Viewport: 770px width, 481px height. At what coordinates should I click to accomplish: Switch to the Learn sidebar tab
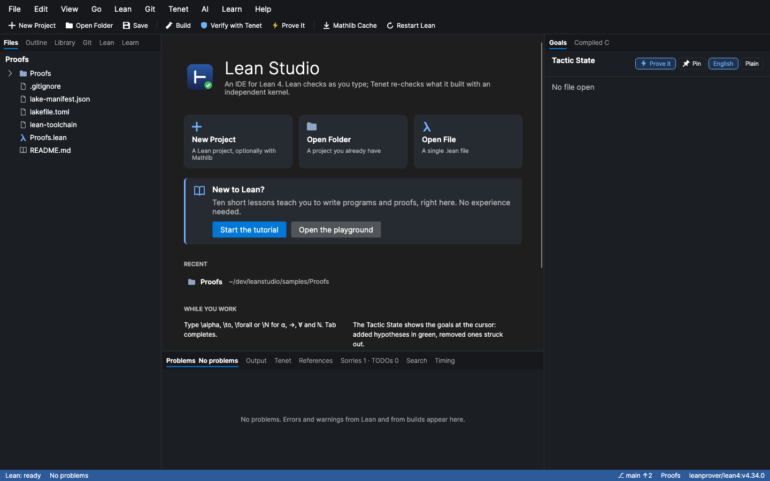tap(130, 43)
